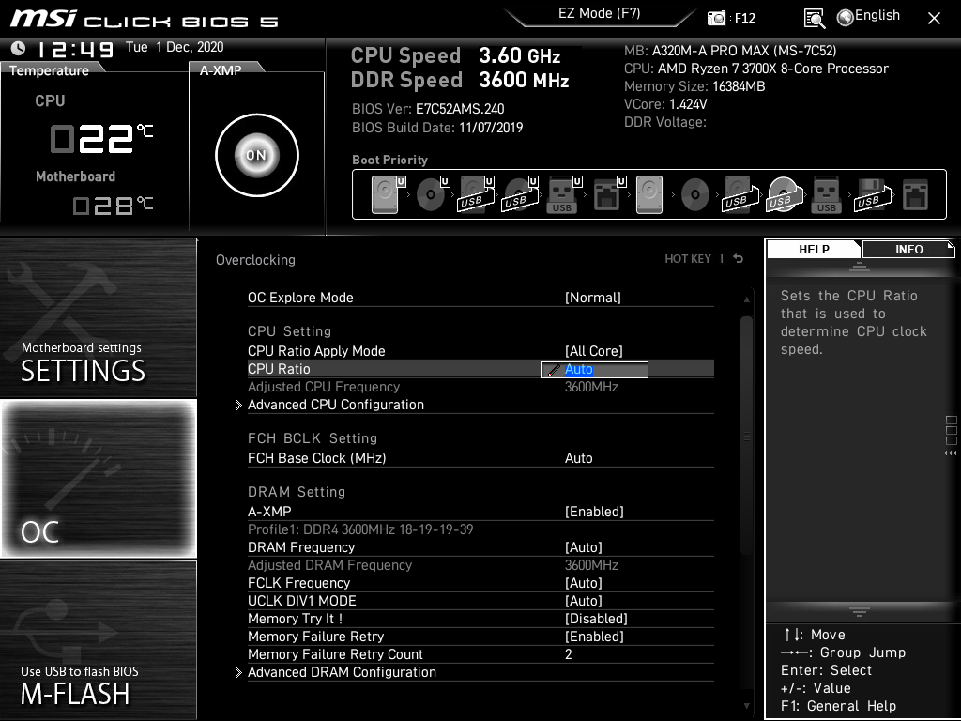The width and height of the screenshot is (961, 721).
Task: Select the UEFI USB hard disk boot device
Action: tap(476, 194)
